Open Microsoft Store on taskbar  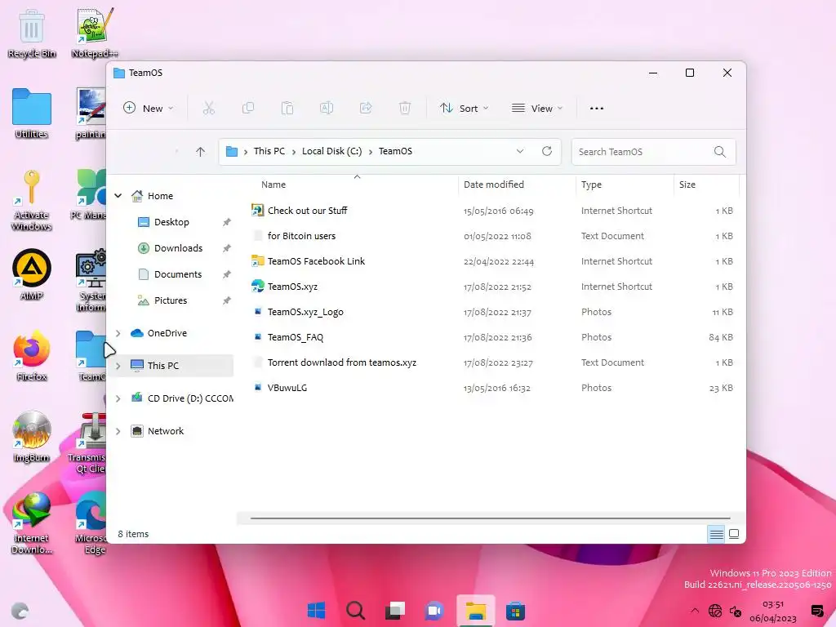(x=515, y=611)
